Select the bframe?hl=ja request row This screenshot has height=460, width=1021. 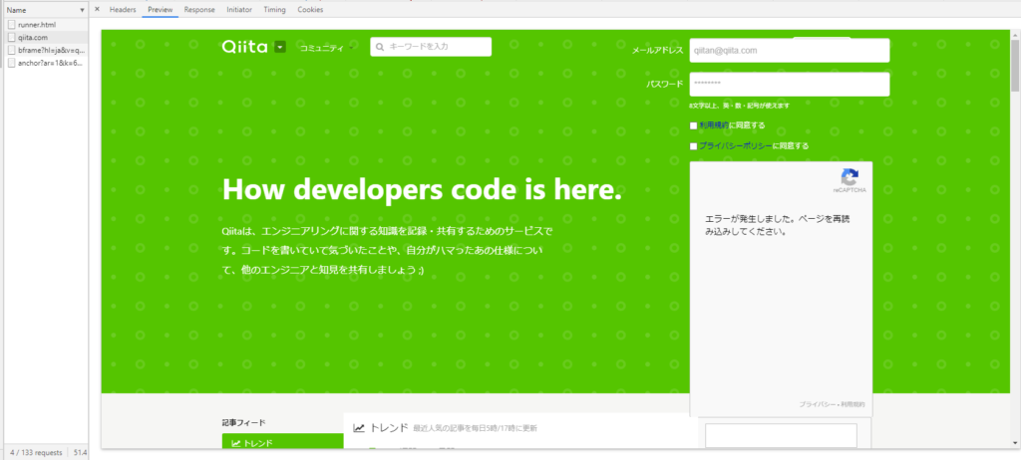click(x=46, y=50)
